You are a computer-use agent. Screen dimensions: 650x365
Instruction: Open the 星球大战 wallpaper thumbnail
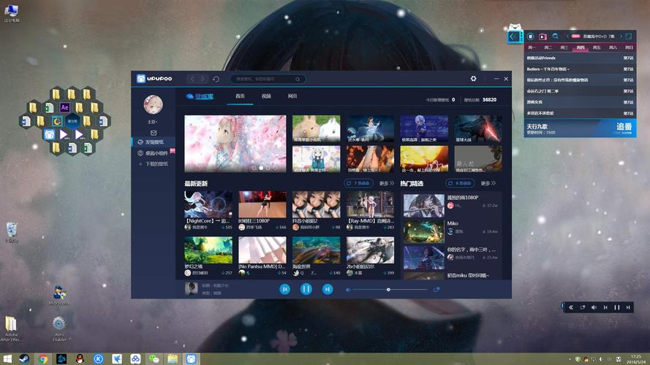tap(478, 128)
